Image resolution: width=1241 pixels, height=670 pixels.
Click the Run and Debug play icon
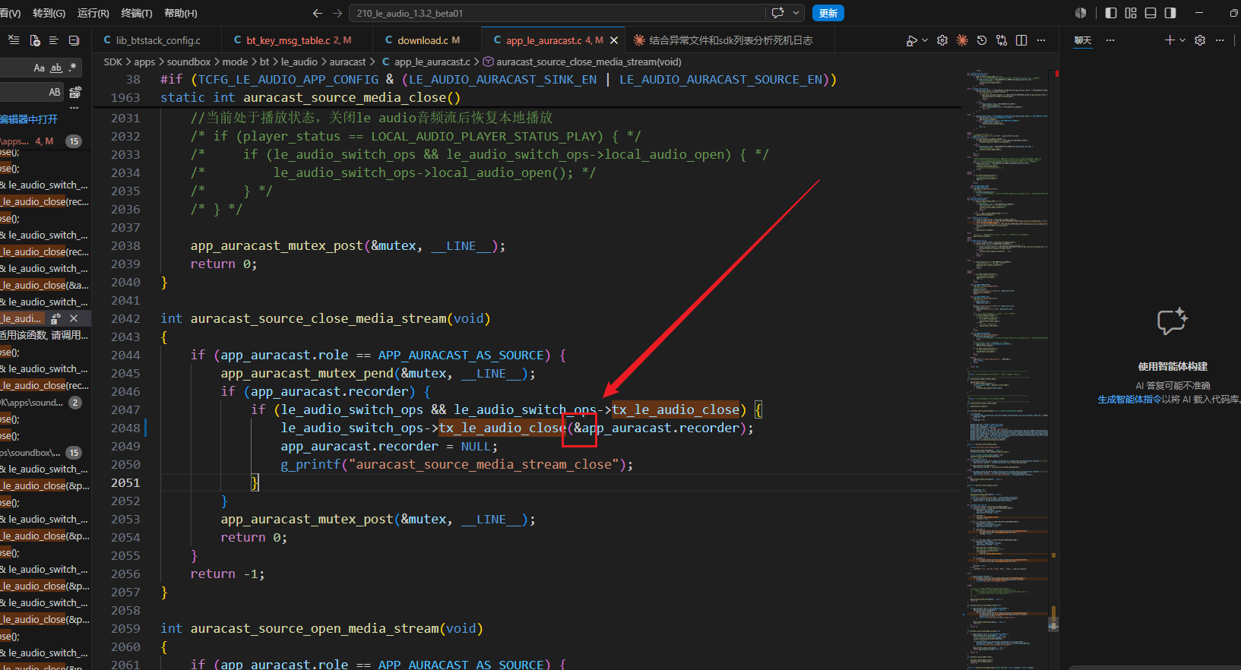[x=911, y=40]
